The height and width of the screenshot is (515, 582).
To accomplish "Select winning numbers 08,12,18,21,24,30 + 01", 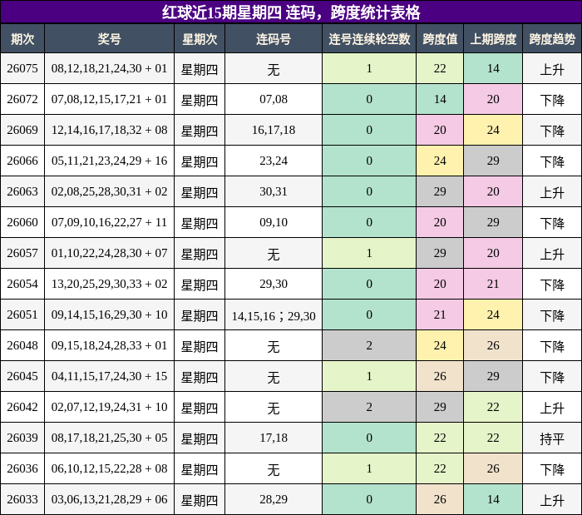I will coord(109,68).
